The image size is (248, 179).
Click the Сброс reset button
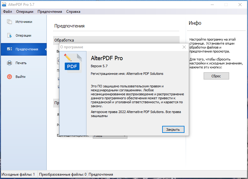point(216,76)
